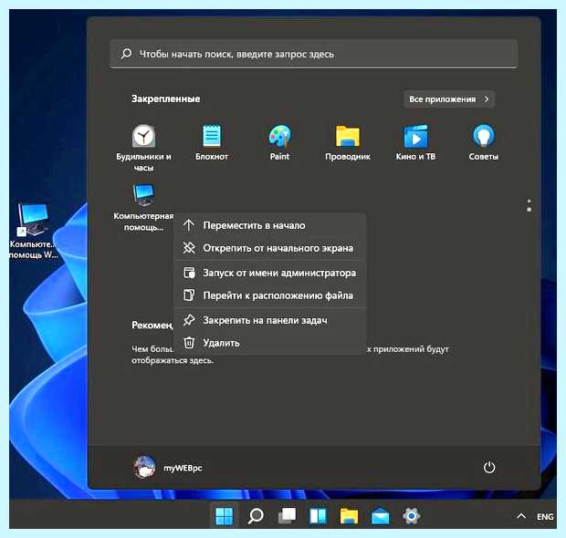Choose Открепить от начального экрана
The width and height of the screenshot is (566, 538).
270,248
